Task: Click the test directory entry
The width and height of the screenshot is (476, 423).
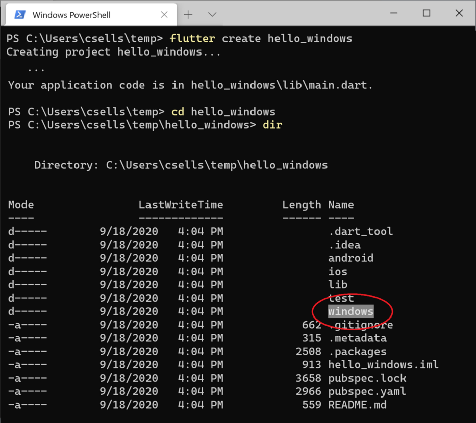Action: [x=341, y=298]
